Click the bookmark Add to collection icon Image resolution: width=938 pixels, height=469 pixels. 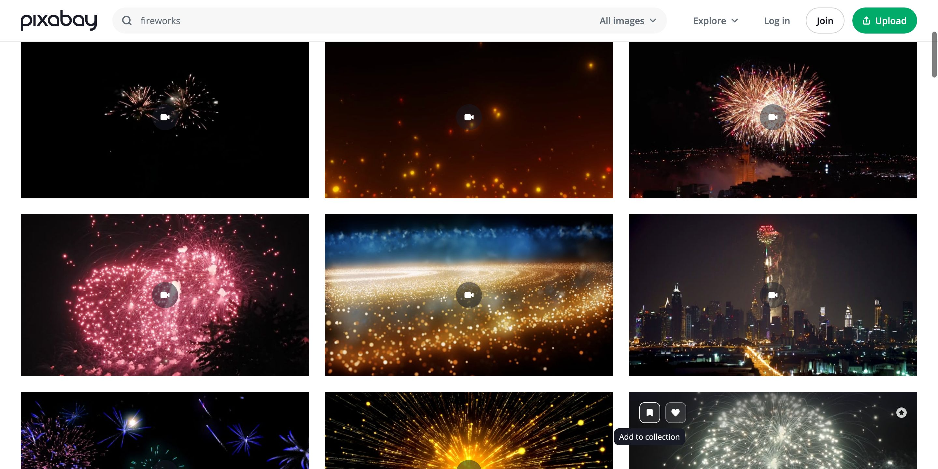pyautogui.click(x=650, y=413)
